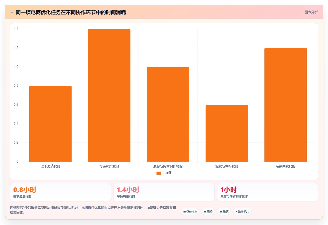Click the chart title 同一项电商优化任务 heading

pyautogui.click(x=71, y=13)
